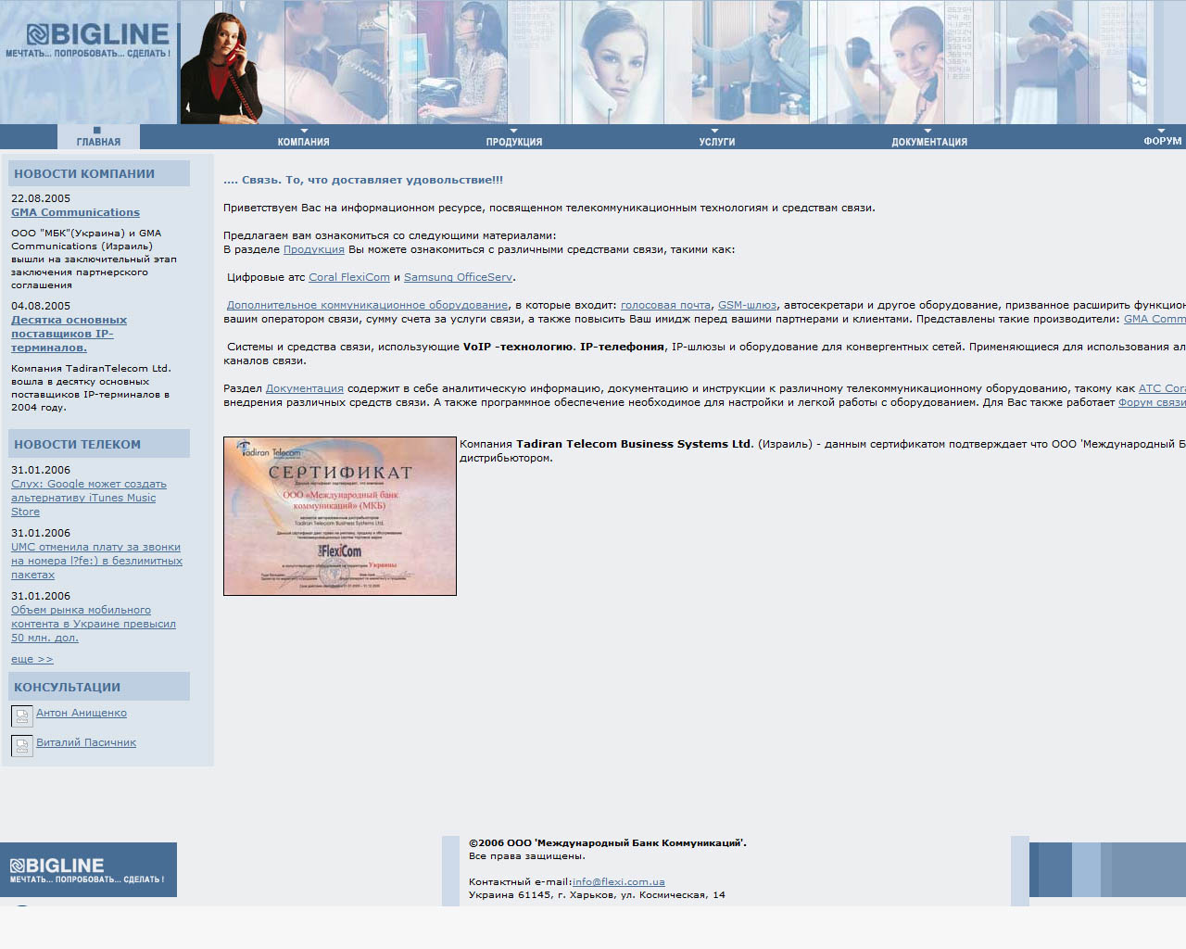The width and height of the screenshot is (1186, 949).
Task: Open the Форум связи link
Action: tap(1152, 402)
